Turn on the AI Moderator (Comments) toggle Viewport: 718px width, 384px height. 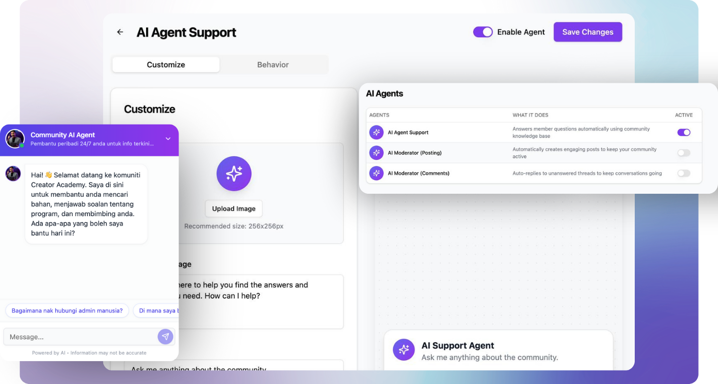coord(684,173)
